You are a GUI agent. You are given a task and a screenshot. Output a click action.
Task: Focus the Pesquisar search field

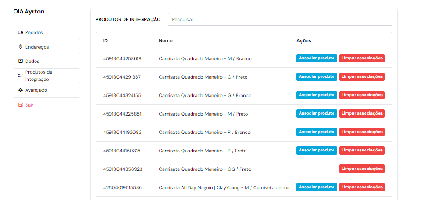click(x=280, y=19)
